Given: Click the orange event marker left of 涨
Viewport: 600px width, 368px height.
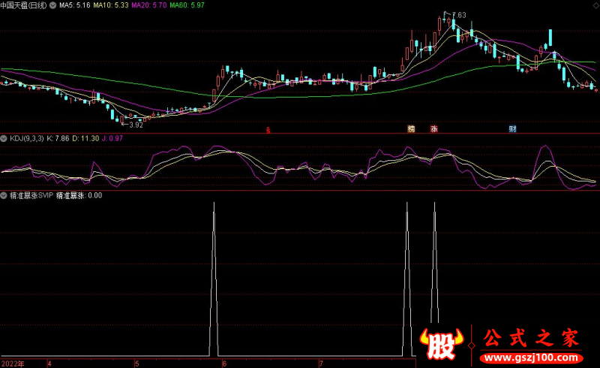Looking at the screenshot, I should point(411,128).
